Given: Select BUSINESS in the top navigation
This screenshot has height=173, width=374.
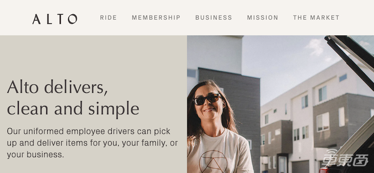Looking at the screenshot, I should click(x=214, y=18).
